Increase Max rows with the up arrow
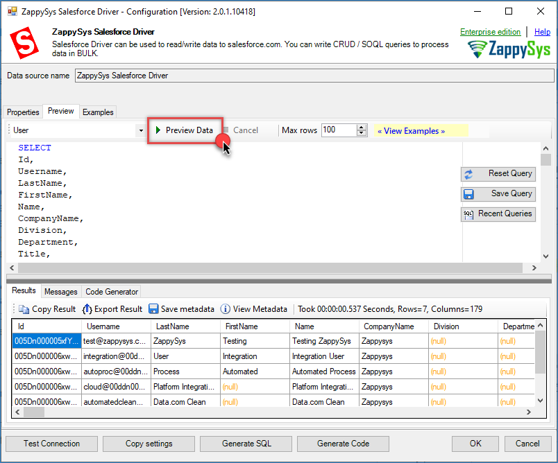 pos(362,128)
